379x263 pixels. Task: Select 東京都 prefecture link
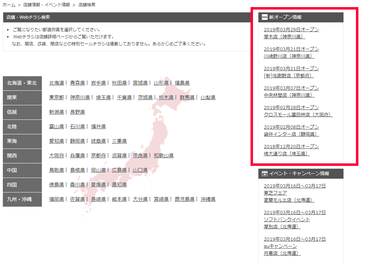[x=56, y=97]
